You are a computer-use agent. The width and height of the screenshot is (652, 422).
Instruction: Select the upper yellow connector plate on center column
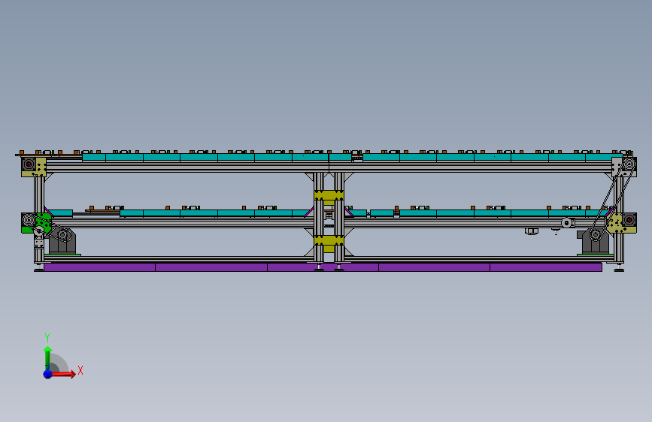tap(329, 195)
